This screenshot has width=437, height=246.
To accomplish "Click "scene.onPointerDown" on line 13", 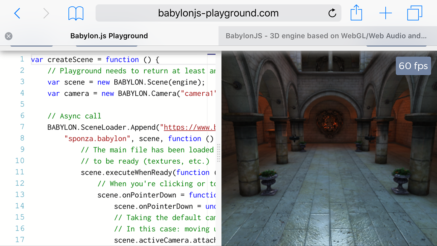I will pyautogui.click(x=137, y=195).
